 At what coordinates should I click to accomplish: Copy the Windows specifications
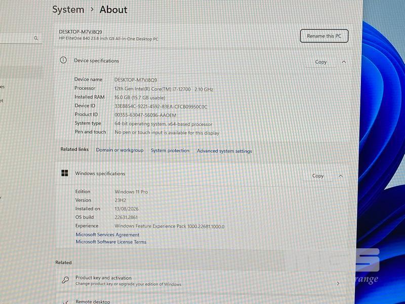[318, 176]
